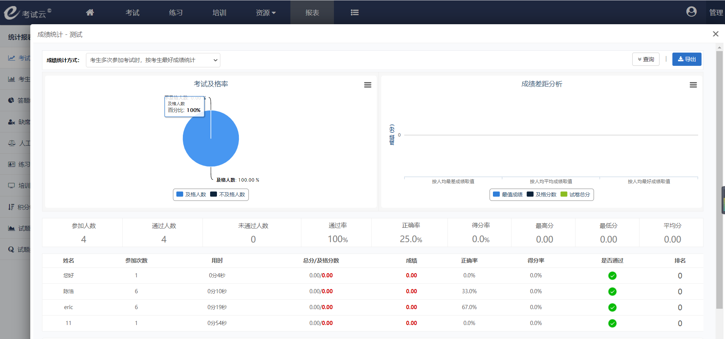Click magnifier icon in sidebar
725x339 pixels.
pyautogui.click(x=11, y=249)
